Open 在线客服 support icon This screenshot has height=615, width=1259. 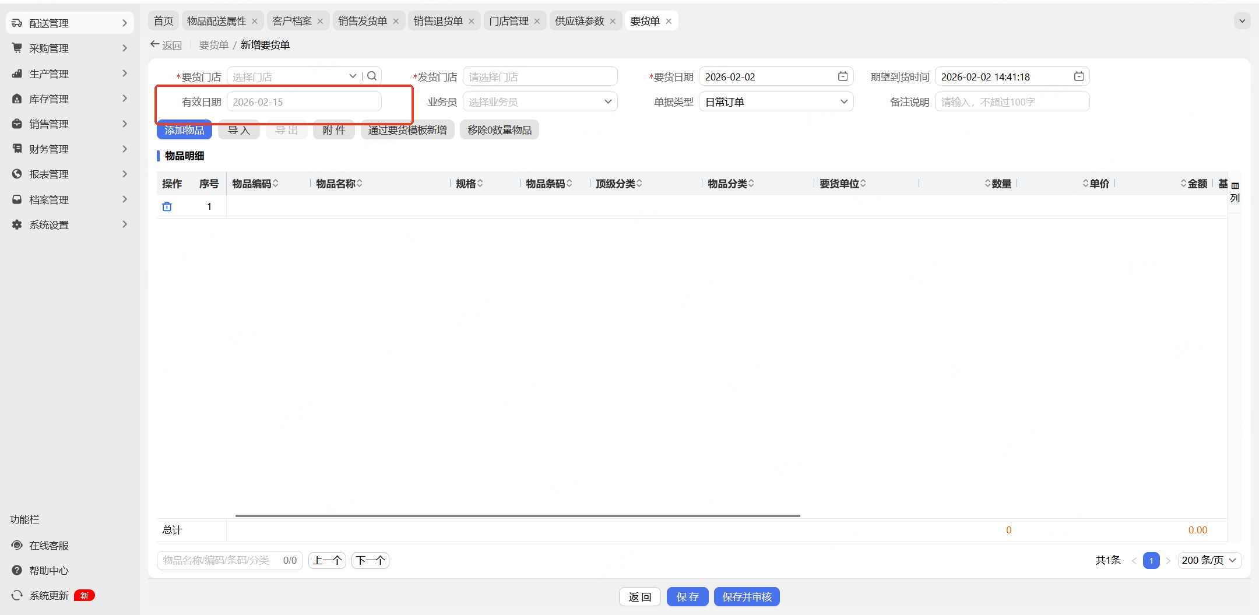17,546
